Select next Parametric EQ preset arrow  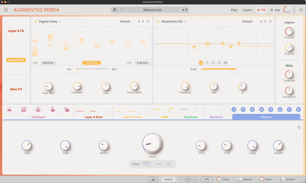click(x=265, y=21)
